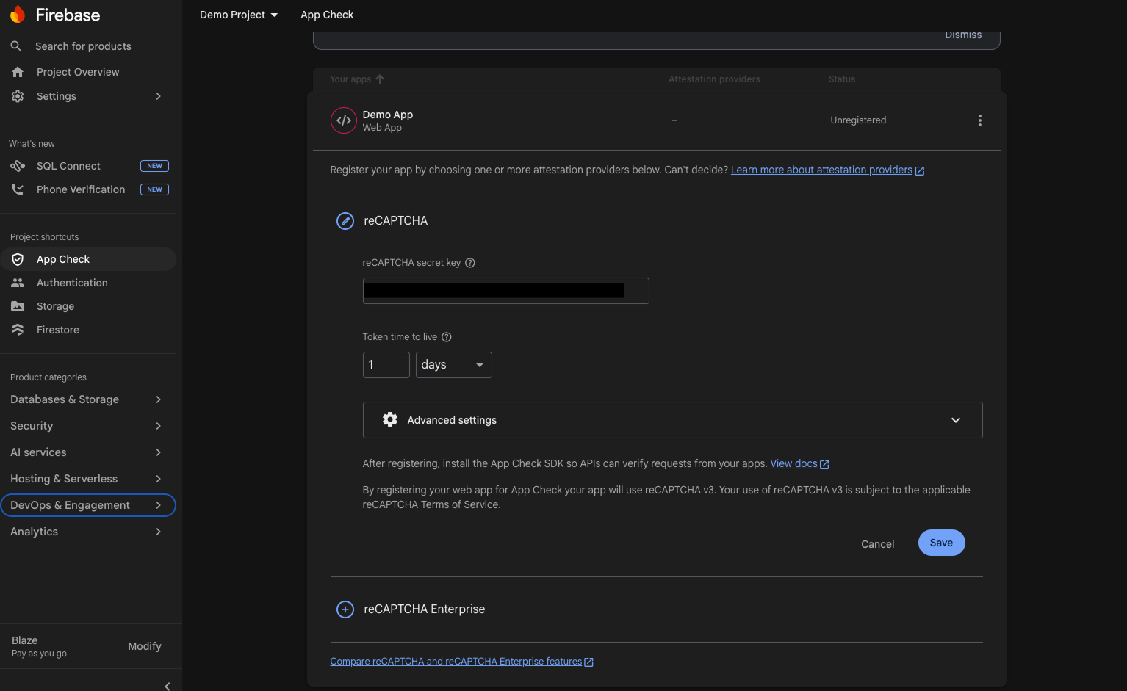Click help icon next to Token time to live
The width and height of the screenshot is (1127, 691).
click(447, 337)
